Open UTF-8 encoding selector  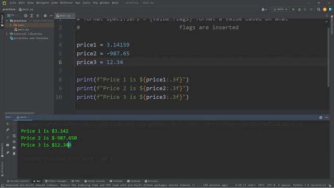click(271, 185)
